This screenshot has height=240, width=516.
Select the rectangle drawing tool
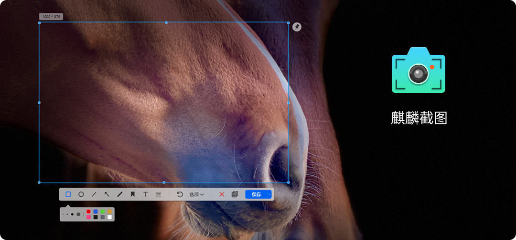68,194
